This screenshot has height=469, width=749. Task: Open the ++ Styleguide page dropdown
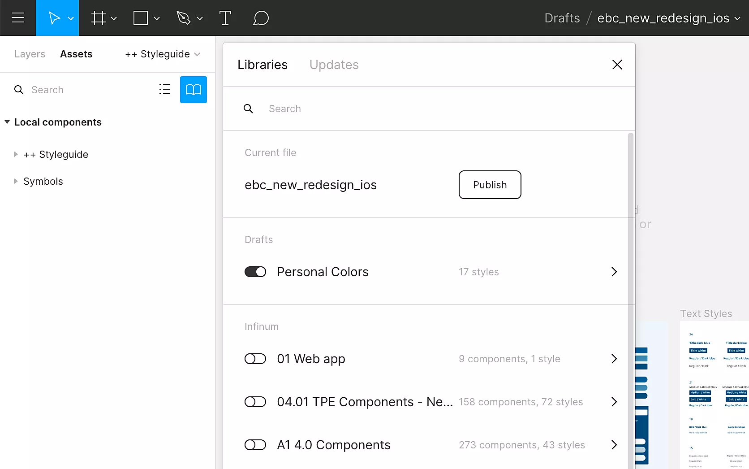(163, 54)
